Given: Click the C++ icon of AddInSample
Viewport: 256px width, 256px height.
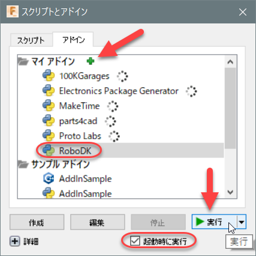Looking at the screenshot, I should pyautogui.click(x=49, y=178).
